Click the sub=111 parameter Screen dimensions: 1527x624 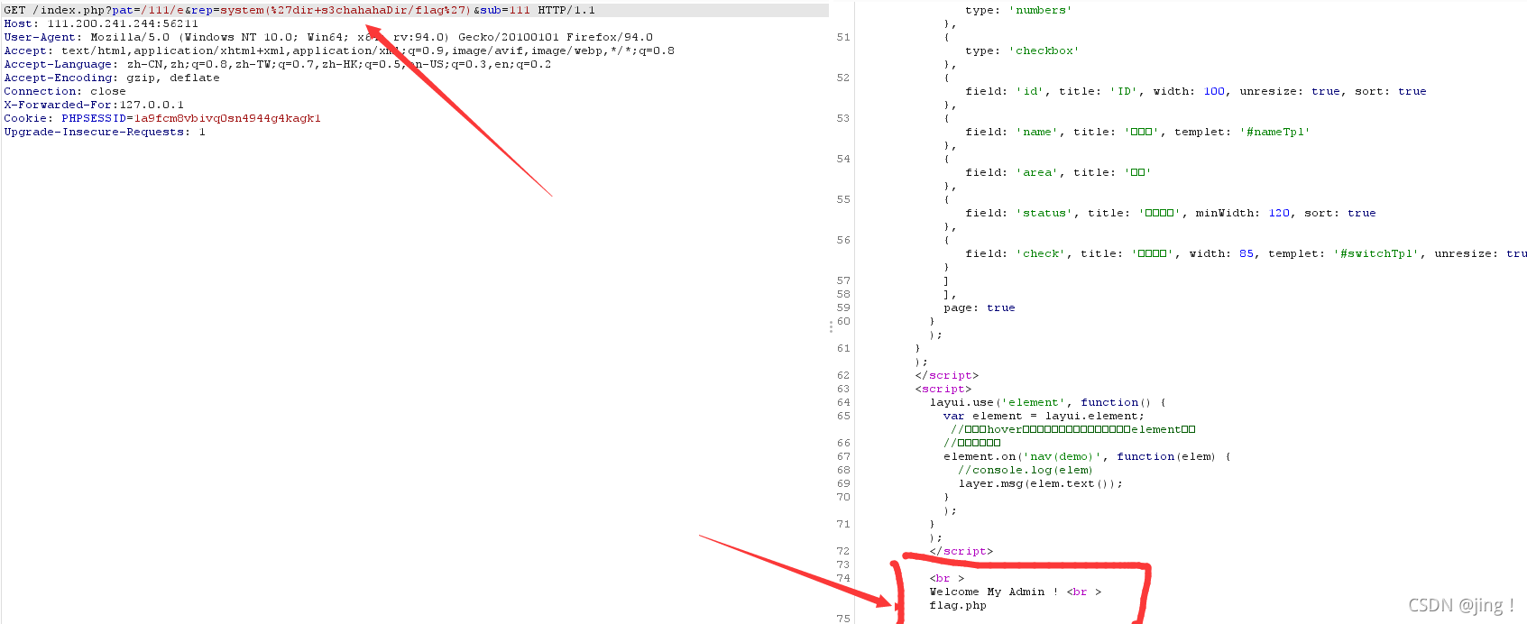coord(505,10)
